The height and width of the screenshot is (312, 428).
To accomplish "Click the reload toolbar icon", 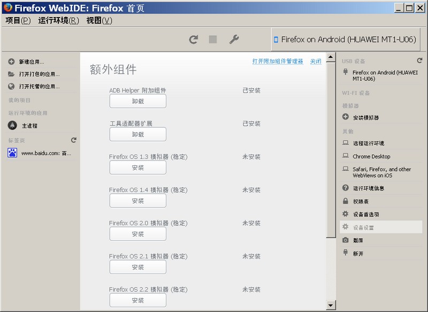I will tap(194, 40).
